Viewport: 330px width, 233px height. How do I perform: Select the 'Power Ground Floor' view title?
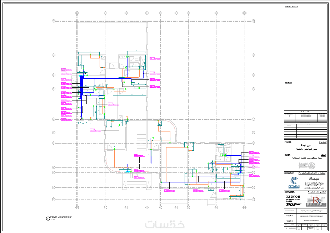pyautogui.click(x=61, y=217)
